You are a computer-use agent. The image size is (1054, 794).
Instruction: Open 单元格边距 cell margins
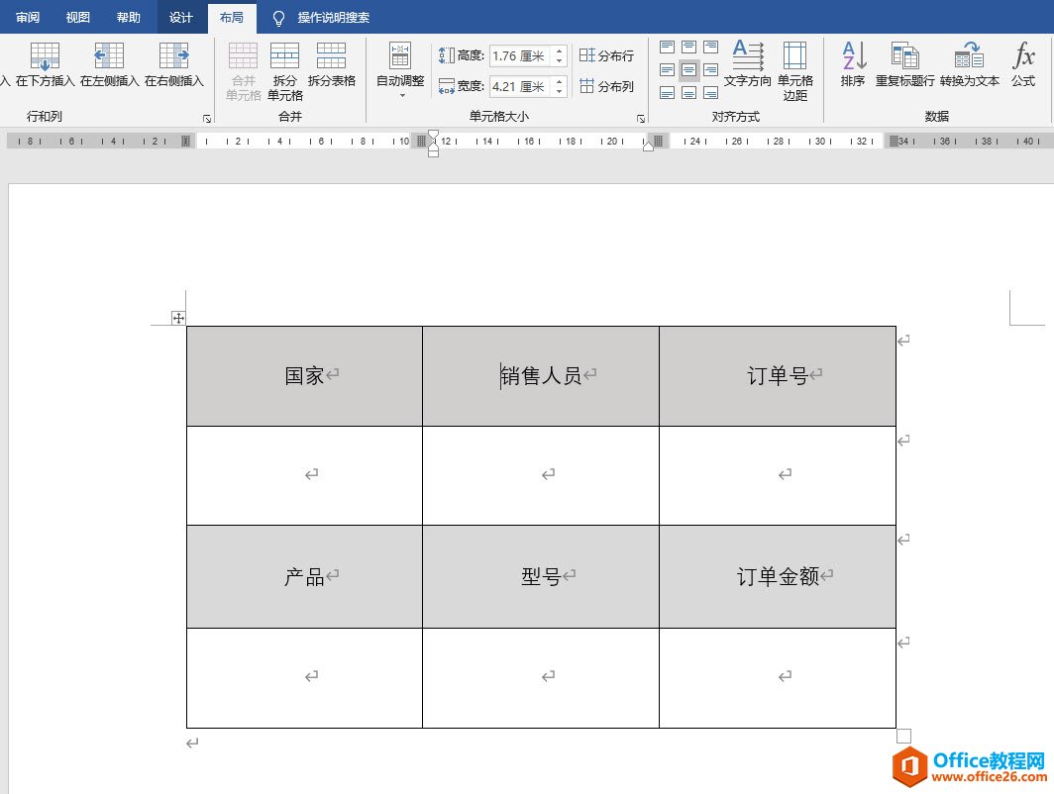795,71
